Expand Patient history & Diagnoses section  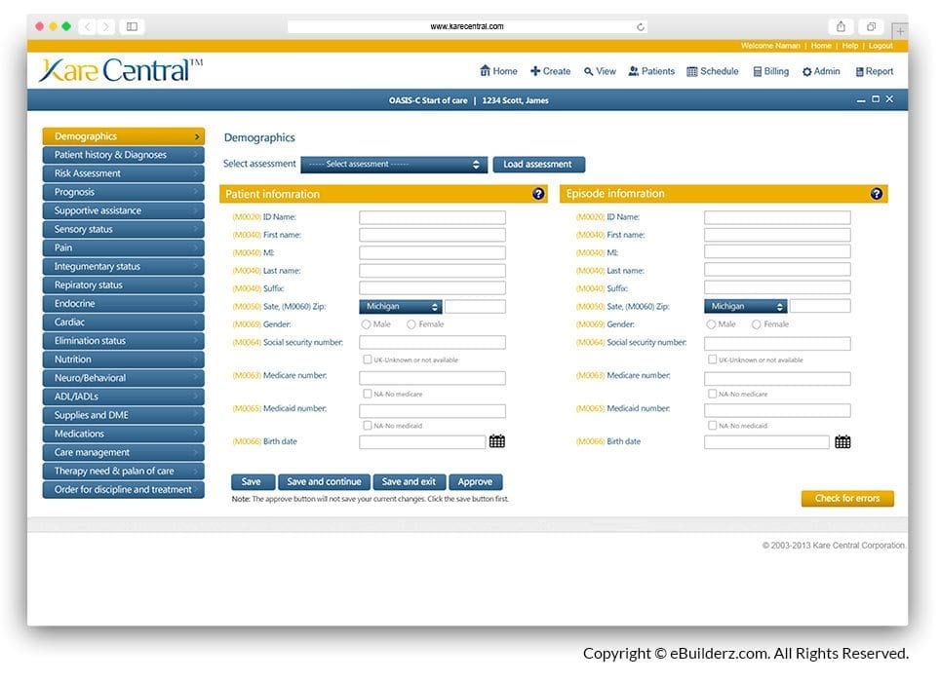[124, 155]
